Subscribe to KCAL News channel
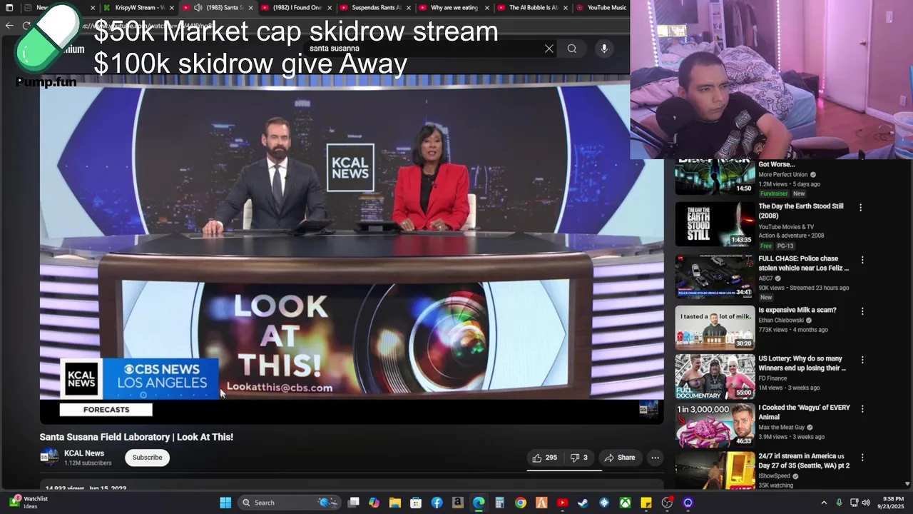The width and height of the screenshot is (913, 514). [x=147, y=458]
